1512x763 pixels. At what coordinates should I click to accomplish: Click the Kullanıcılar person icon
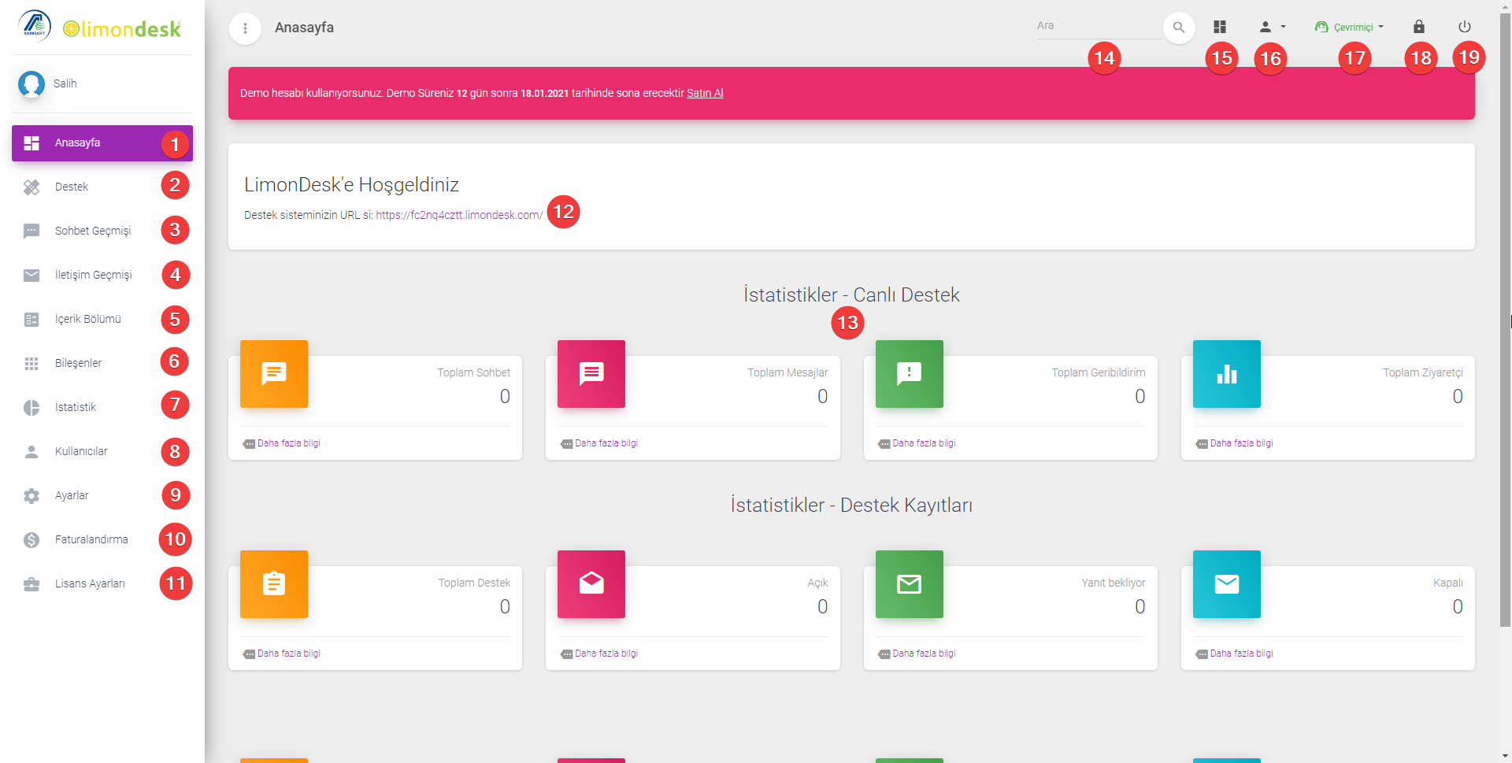point(31,452)
